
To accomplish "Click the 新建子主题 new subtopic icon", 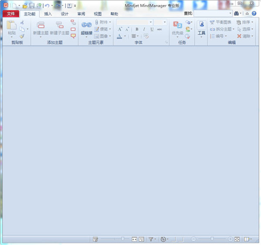I will tap(59, 26).
